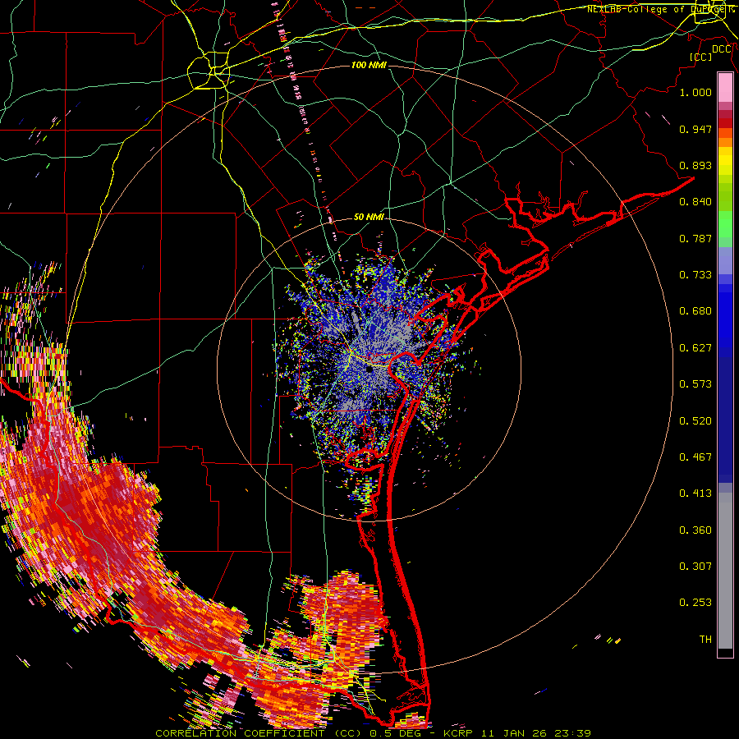The width and height of the screenshot is (739, 739).
Task: Click the 50 NMI range ring label
Action: pyautogui.click(x=369, y=217)
